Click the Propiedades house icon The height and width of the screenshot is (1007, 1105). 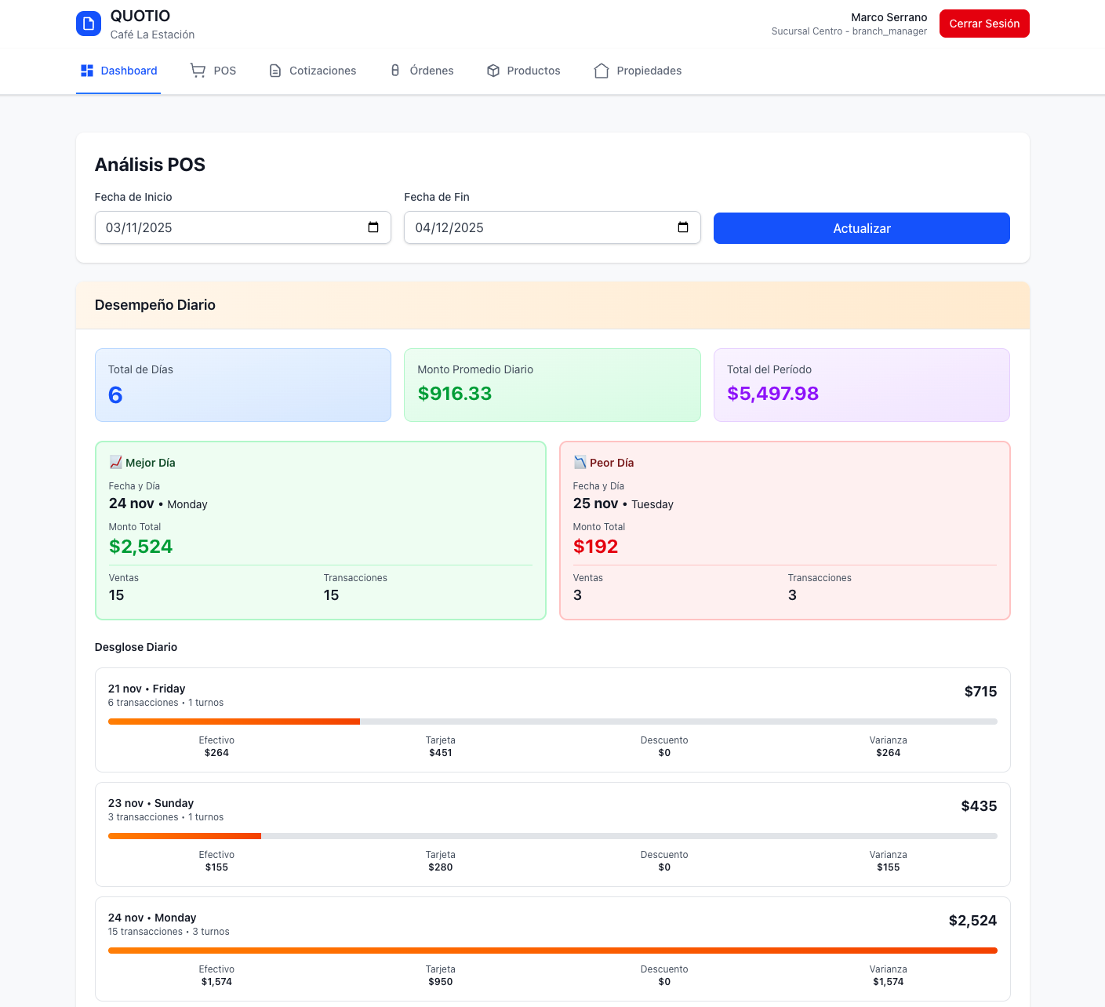(602, 71)
